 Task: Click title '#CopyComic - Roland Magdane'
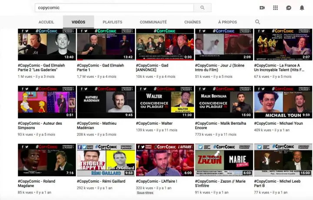click(37, 183)
